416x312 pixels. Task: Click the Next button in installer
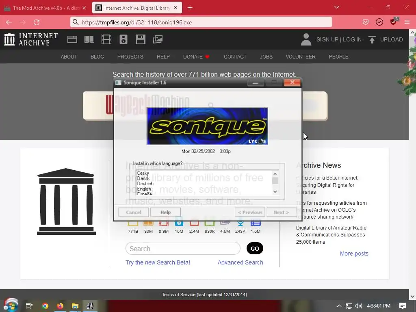282,212
